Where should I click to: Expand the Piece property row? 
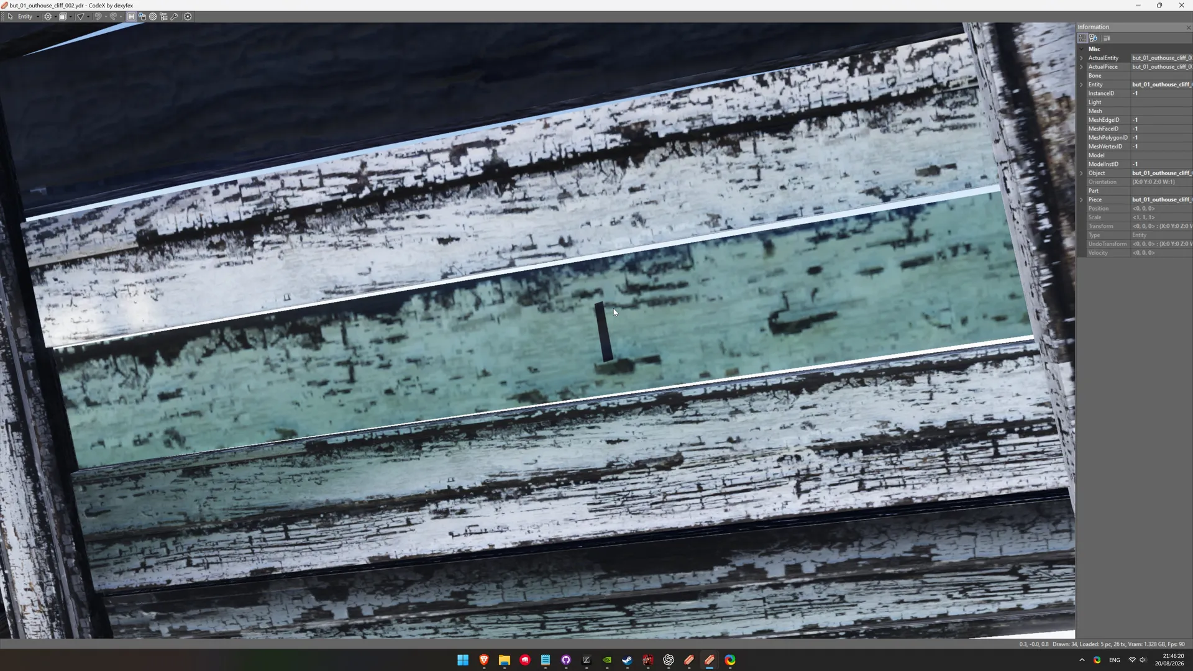(x=1081, y=200)
